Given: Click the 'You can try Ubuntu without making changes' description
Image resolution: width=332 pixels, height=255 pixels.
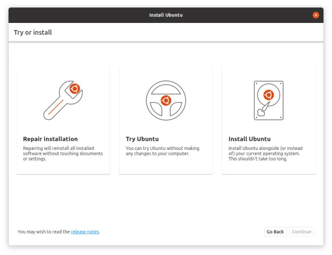Looking at the screenshot, I should (162, 151).
